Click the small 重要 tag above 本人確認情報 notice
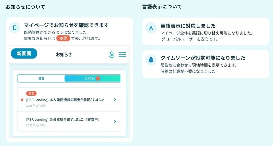The width and height of the screenshot is (273, 146). pos(31,93)
